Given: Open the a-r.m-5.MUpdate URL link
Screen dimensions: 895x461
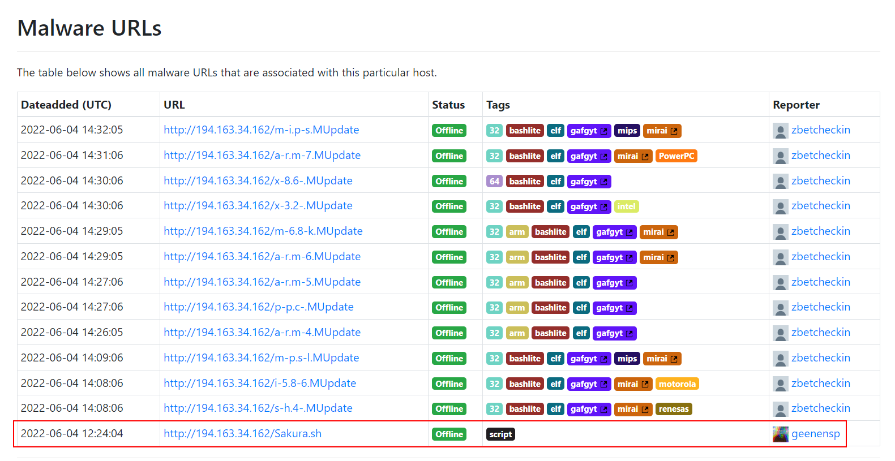Looking at the screenshot, I should point(262,282).
